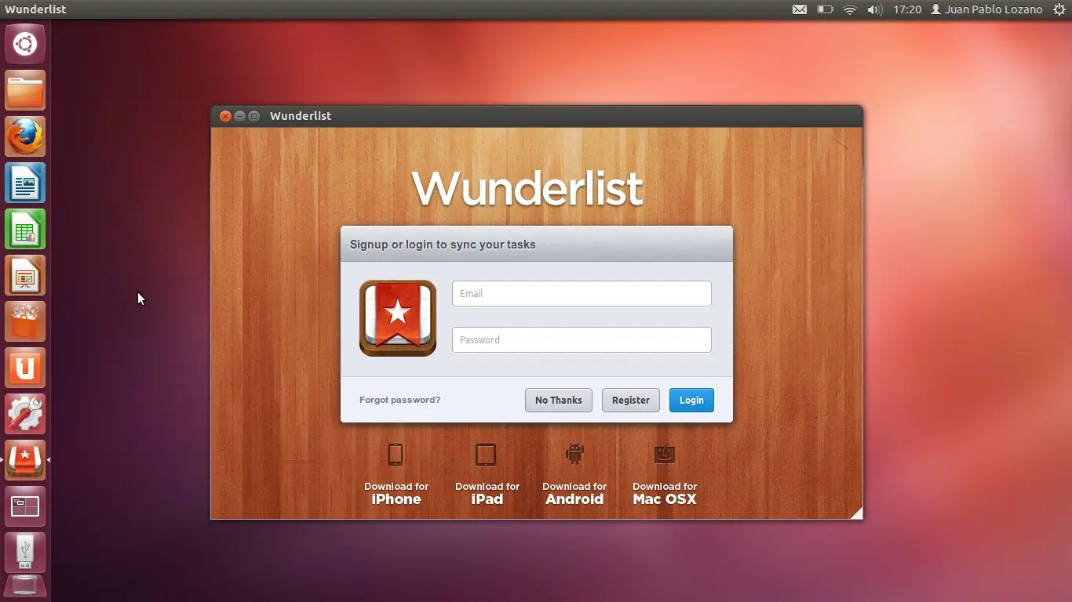Screen dimensions: 1072x602
Task: Open LibreOffice Calc from the launcher
Action: point(25,229)
